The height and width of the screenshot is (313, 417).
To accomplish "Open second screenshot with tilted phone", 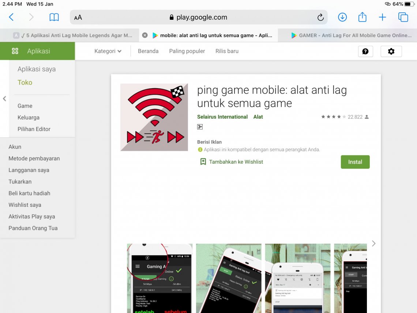I will [229, 278].
